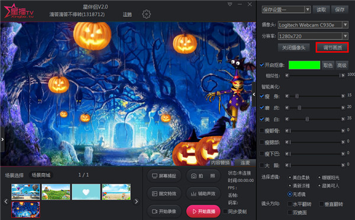Image resolution: width=355 pixels, height=220 pixels.
Task: Start recording with 开始录像
Action: (164, 211)
